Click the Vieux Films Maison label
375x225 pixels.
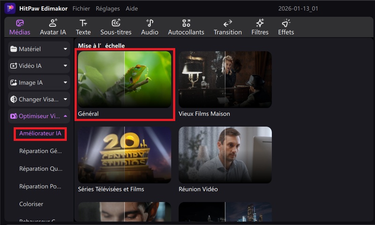[204, 114]
